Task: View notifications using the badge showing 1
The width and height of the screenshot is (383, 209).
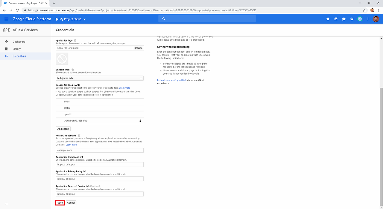Action: tap(360, 19)
